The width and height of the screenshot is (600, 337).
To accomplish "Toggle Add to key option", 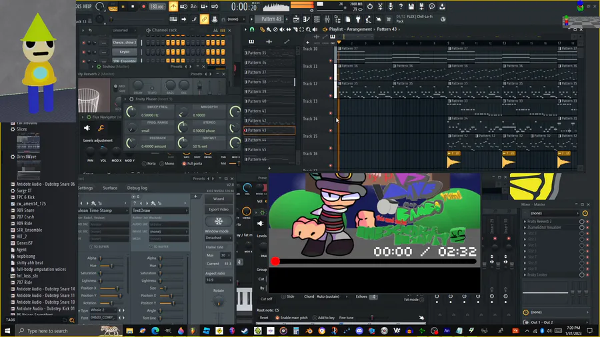I will pyautogui.click(x=323, y=318).
